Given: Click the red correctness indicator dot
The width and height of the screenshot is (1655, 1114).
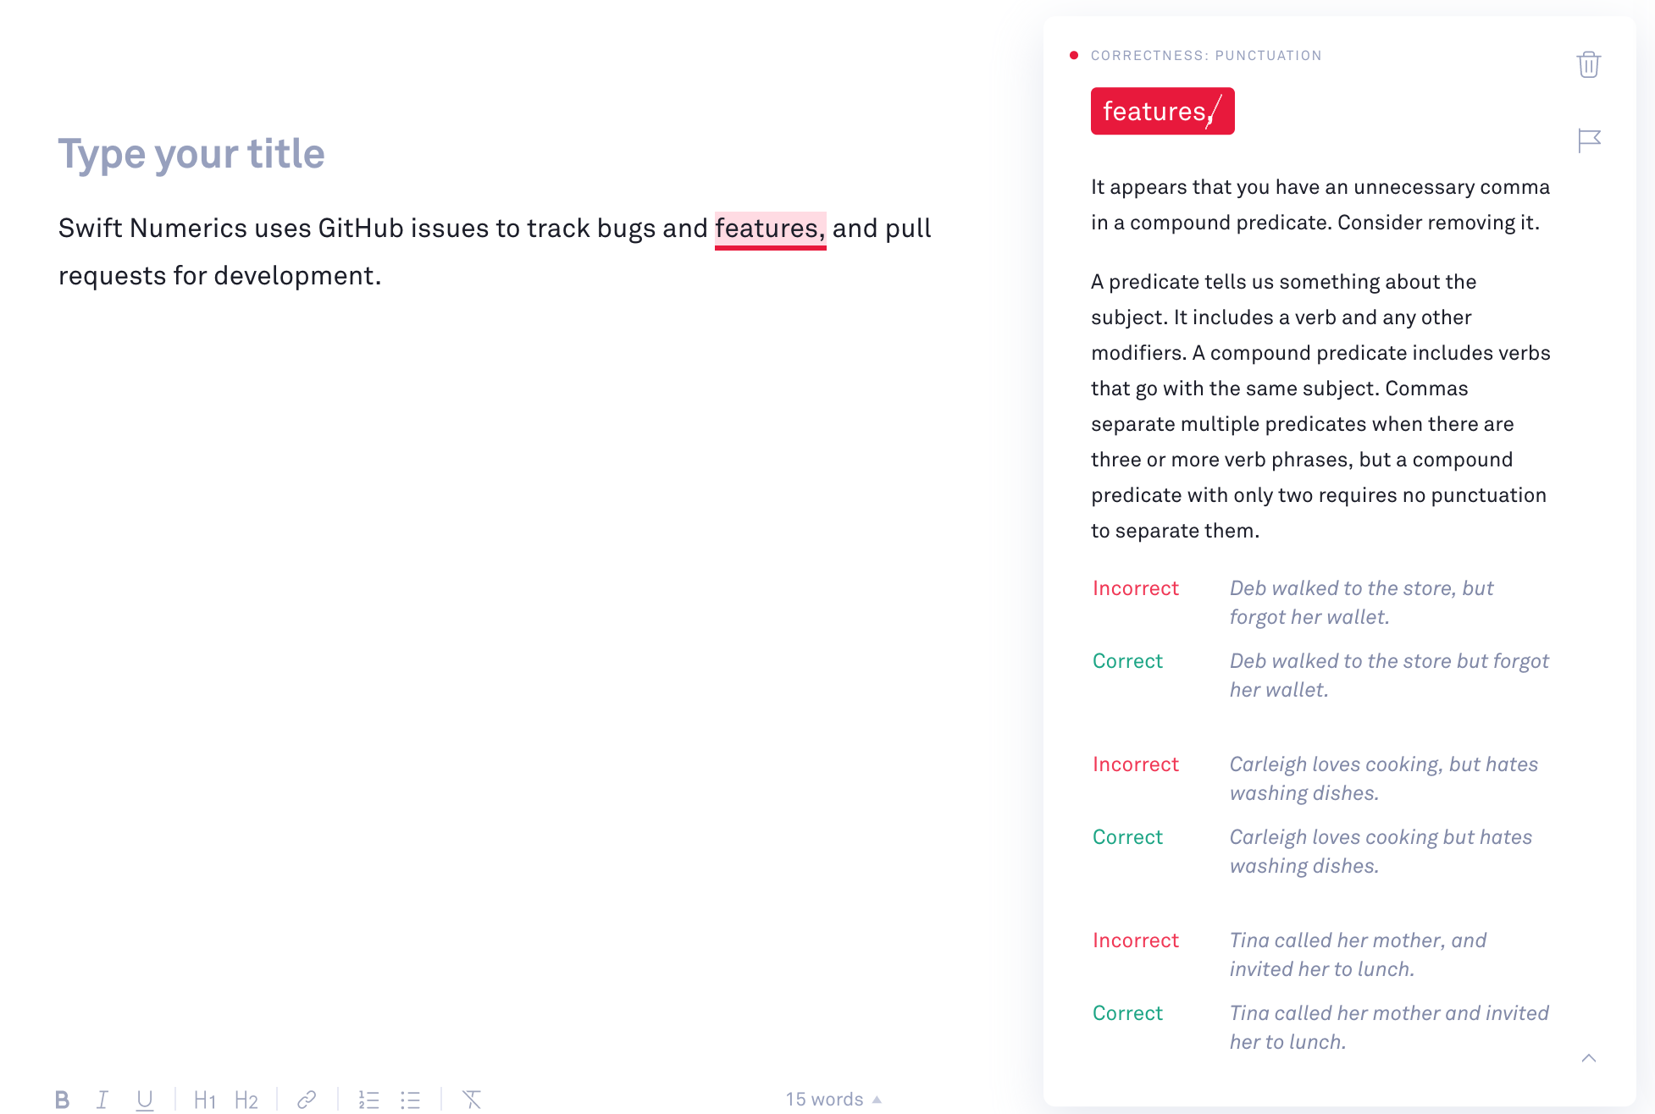Looking at the screenshot, I should tap(1074, 55).
